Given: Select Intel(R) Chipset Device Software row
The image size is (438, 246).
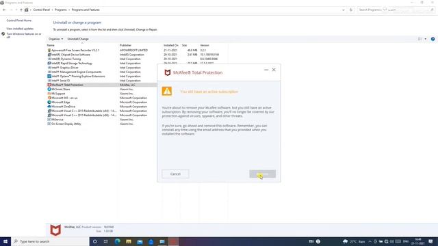Looking at the screenshot, I should tap(137, 55).
